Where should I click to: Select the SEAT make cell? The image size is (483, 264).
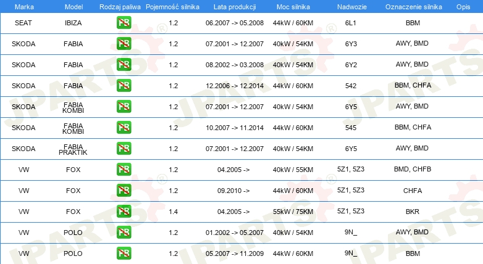coord(23,23)
